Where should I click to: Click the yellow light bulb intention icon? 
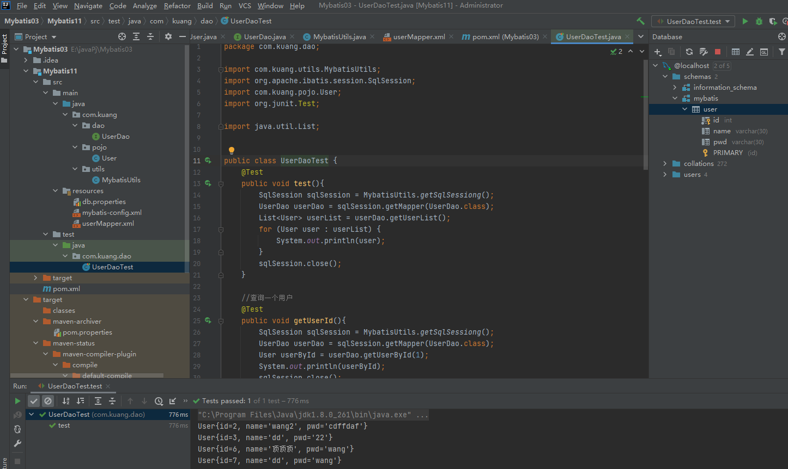click(x=231, y=150)
